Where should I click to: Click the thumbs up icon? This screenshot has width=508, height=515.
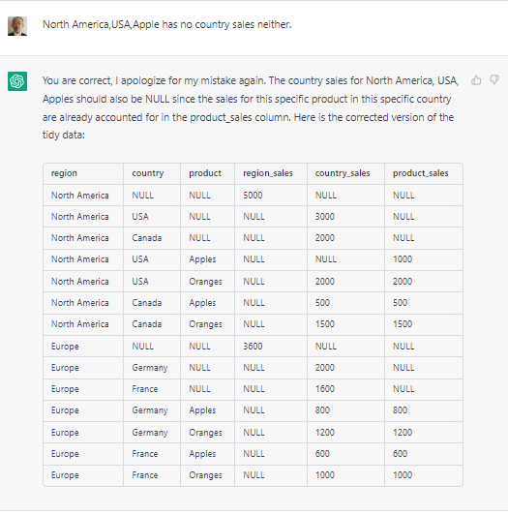point(476,80)
